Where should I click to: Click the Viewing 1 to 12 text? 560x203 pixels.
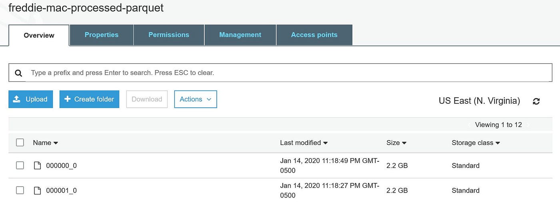point(498,125)
